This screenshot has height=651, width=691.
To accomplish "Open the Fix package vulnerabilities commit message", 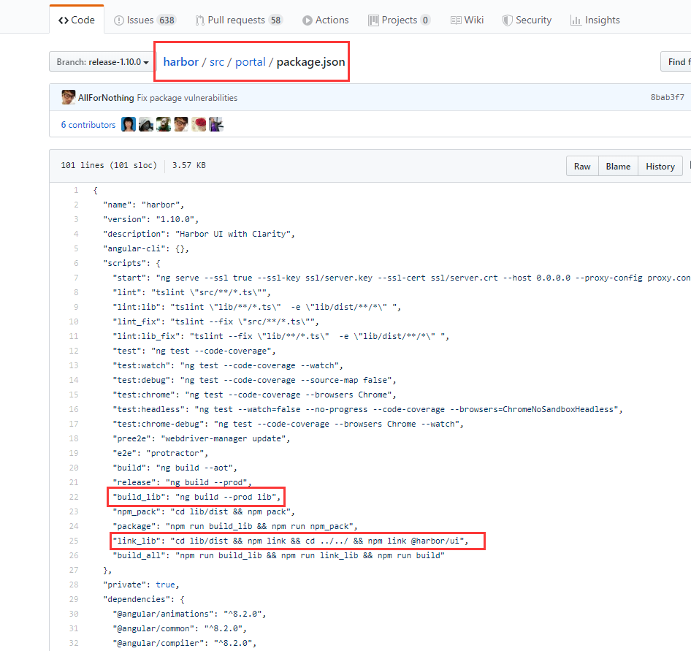I will tap(187, 98).
